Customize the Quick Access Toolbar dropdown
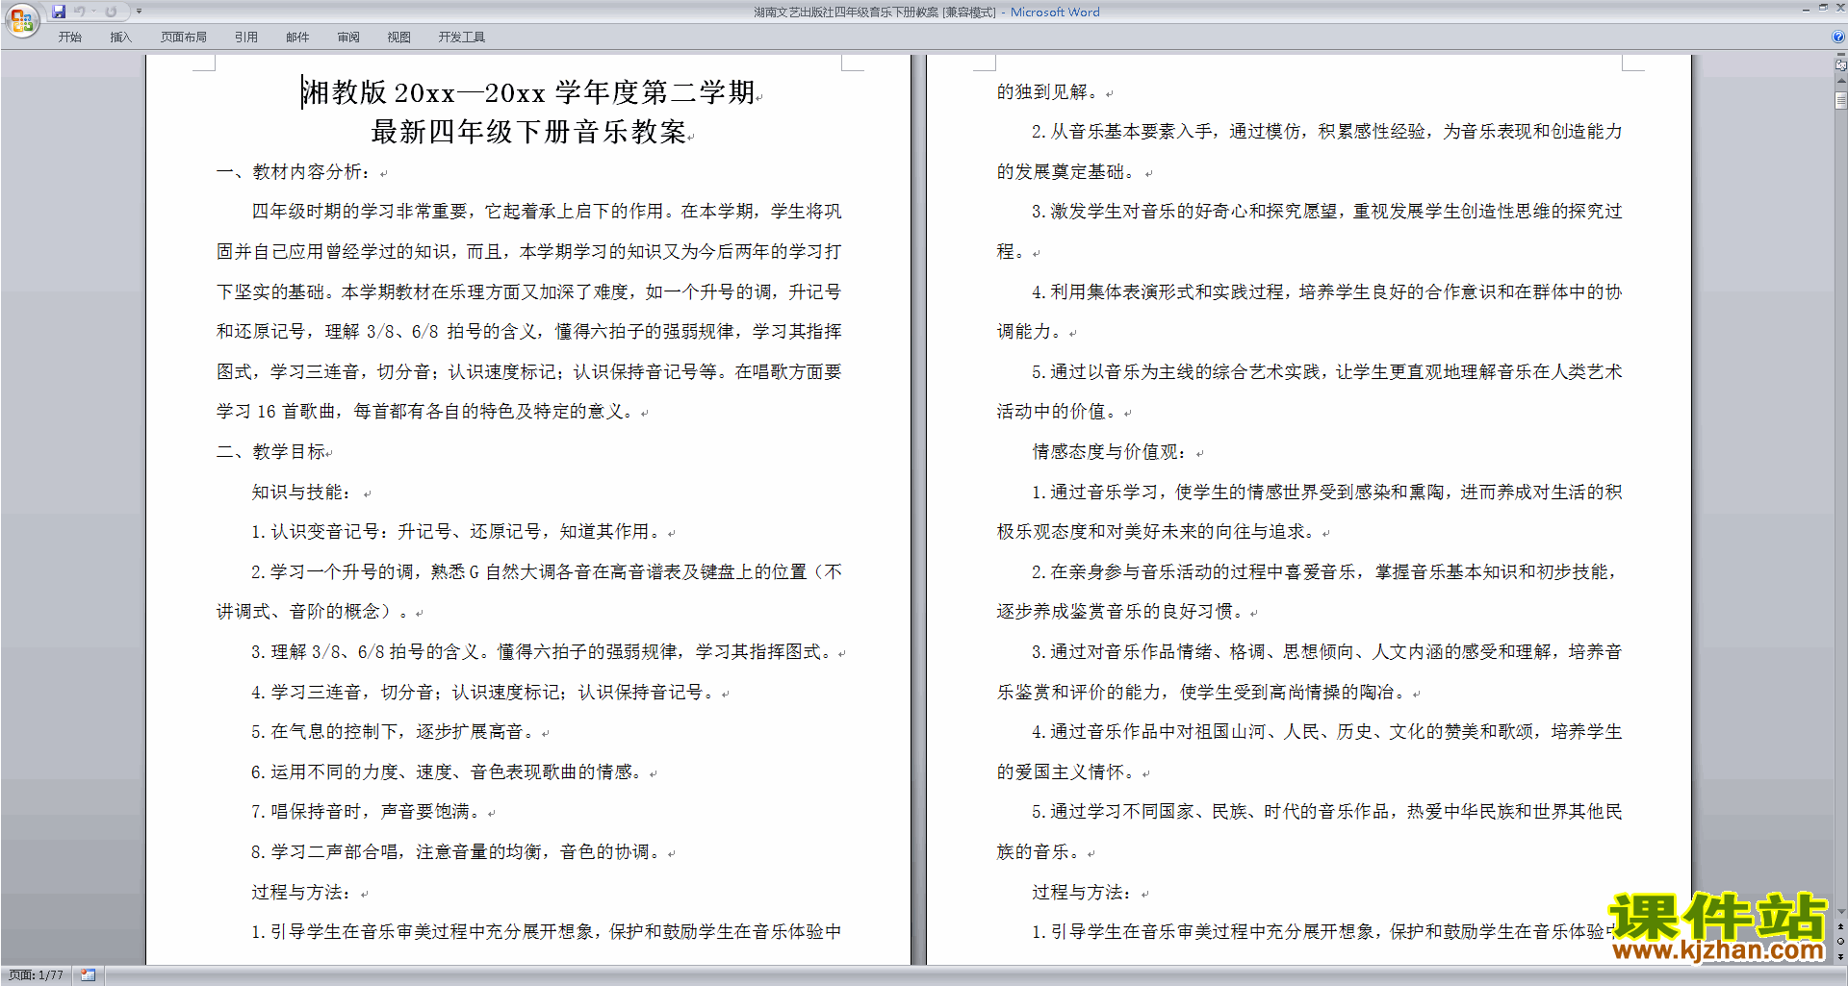This screenshot has width=1848, height=986. pos(139,12)
